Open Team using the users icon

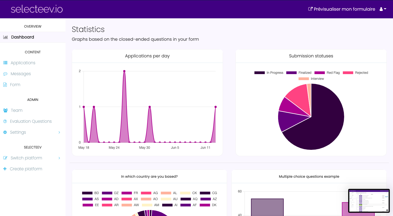coord(5,110)
